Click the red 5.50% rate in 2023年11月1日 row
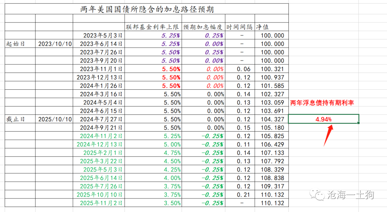The width and height of the screenshot is (387, 212). (x=153, y=69)
